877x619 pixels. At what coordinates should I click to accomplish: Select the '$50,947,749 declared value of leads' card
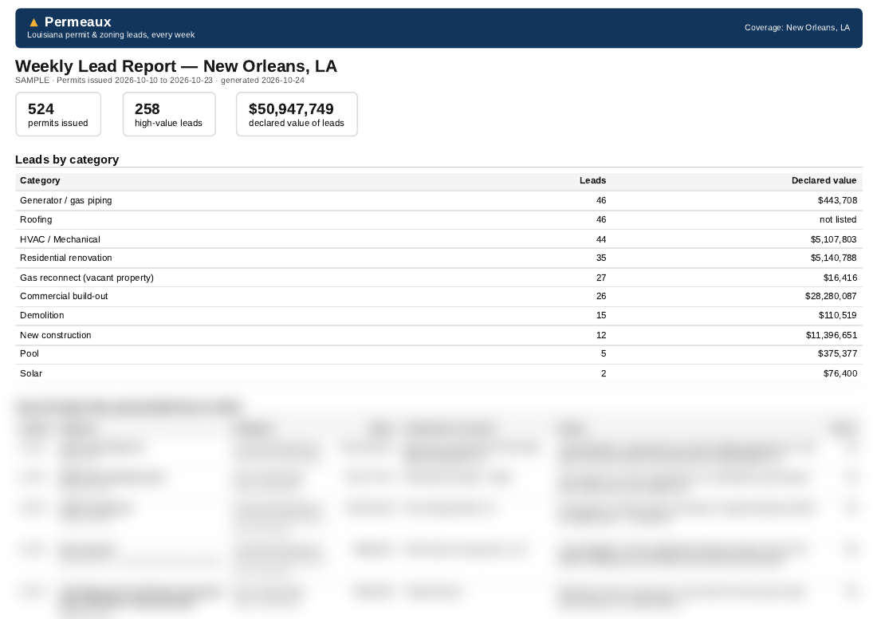[297, 114]
